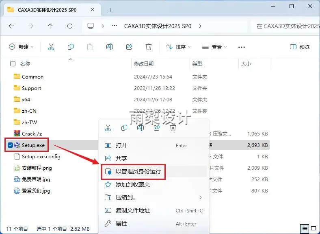Click the search box for the CAXA3D folder
Screen dimensions: 320x234
click(x=285, y=26)
